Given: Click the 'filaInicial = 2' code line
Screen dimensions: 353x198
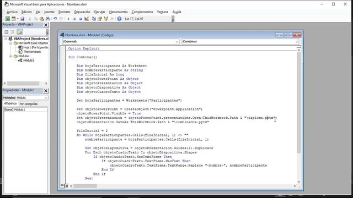Looking at the screenshot, I should click(x=92, y=131).
